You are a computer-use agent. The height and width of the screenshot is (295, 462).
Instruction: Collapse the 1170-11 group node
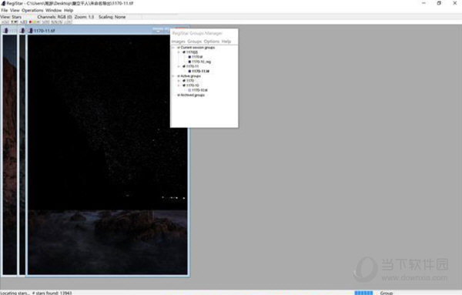point(179,66)
